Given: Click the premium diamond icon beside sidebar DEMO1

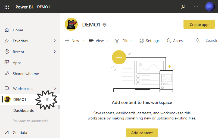Looking at the screenshot, I should [x=47, y=99].
